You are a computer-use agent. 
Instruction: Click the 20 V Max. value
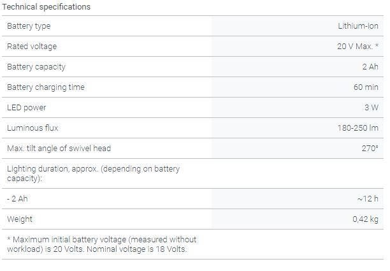pyautogui.click(x=358, y=47)
